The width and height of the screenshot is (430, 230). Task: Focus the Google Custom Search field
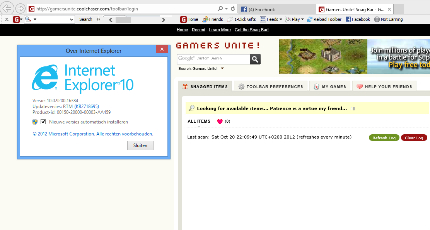[x=213, y=59]
